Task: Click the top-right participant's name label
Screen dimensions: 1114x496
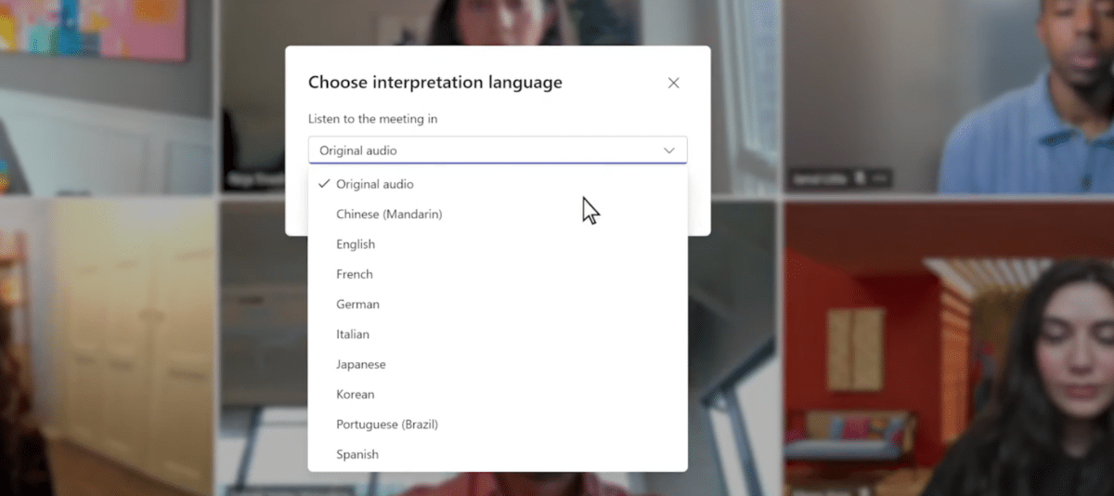Action: [821, 176]
